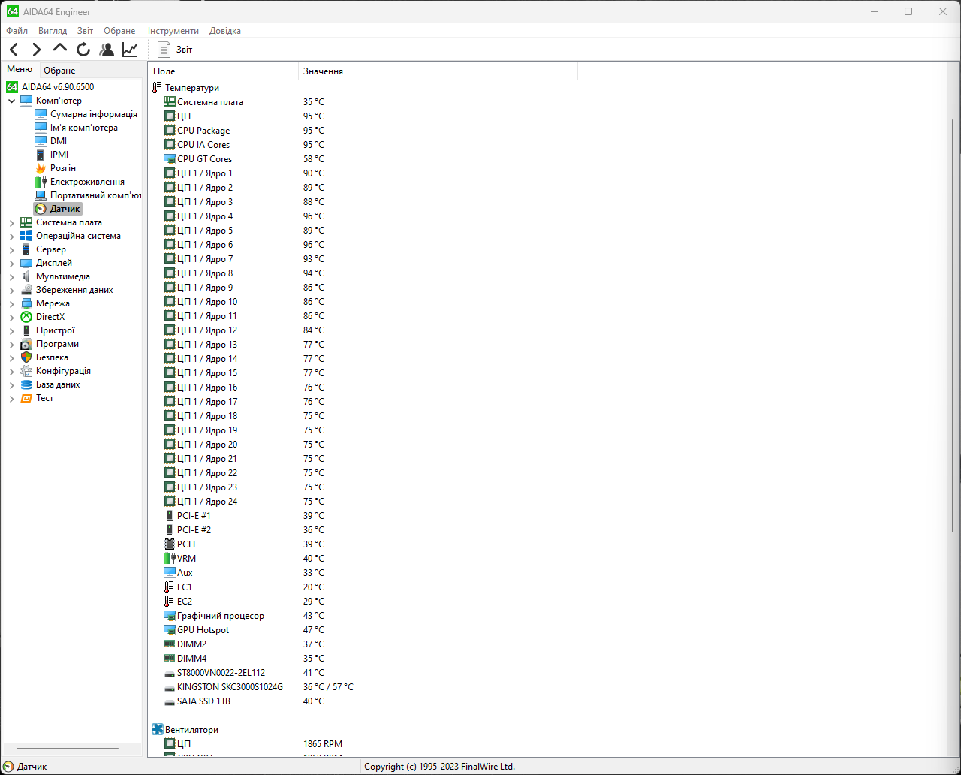Expand the Дисплей tree node
961x775 pixels.
click(x=11, y=263)
